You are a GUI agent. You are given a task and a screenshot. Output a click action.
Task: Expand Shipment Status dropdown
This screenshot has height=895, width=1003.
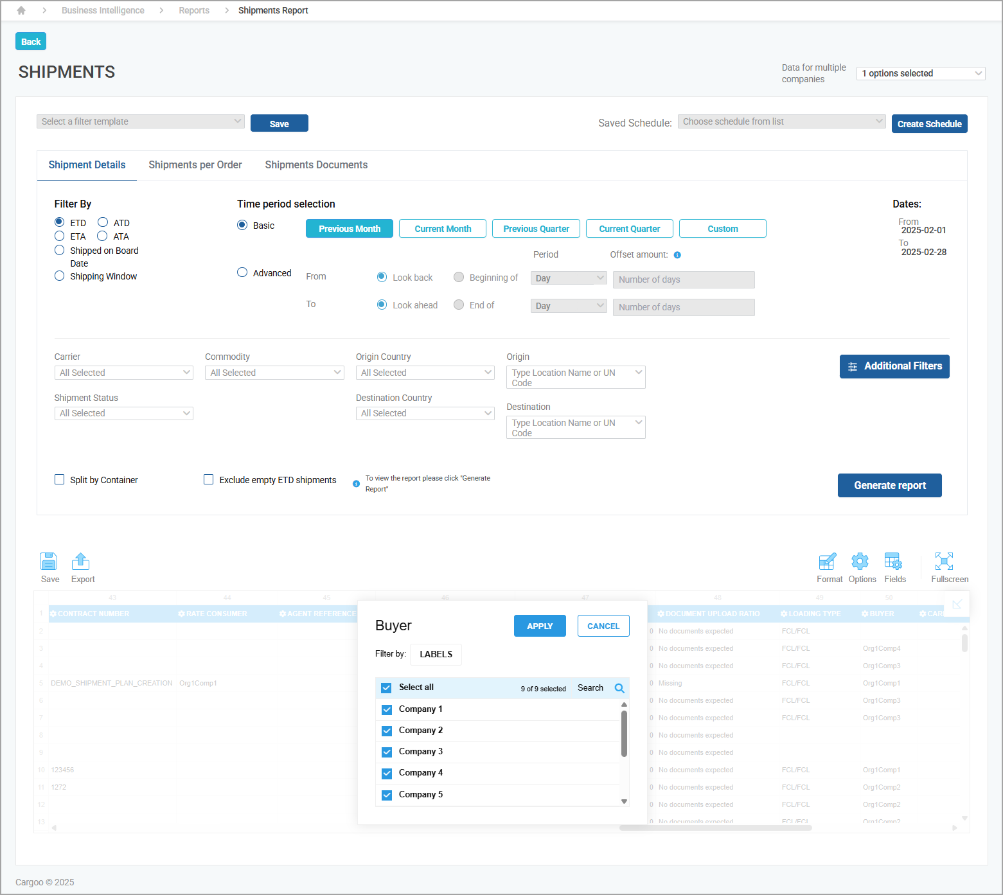(x=124, y=413)
